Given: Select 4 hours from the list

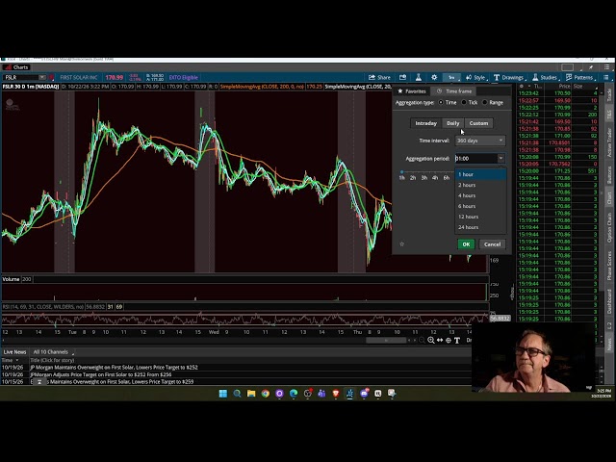Looking at the screenshot, I should coord(480,195).
